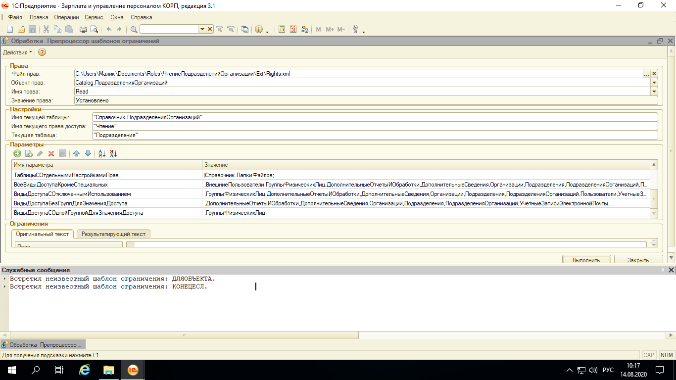Click the Redo arrow icon
This screenshot has height=380, width=676.
point(119,30)
